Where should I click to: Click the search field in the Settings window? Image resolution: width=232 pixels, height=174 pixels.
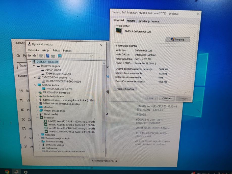click(22, 66)
